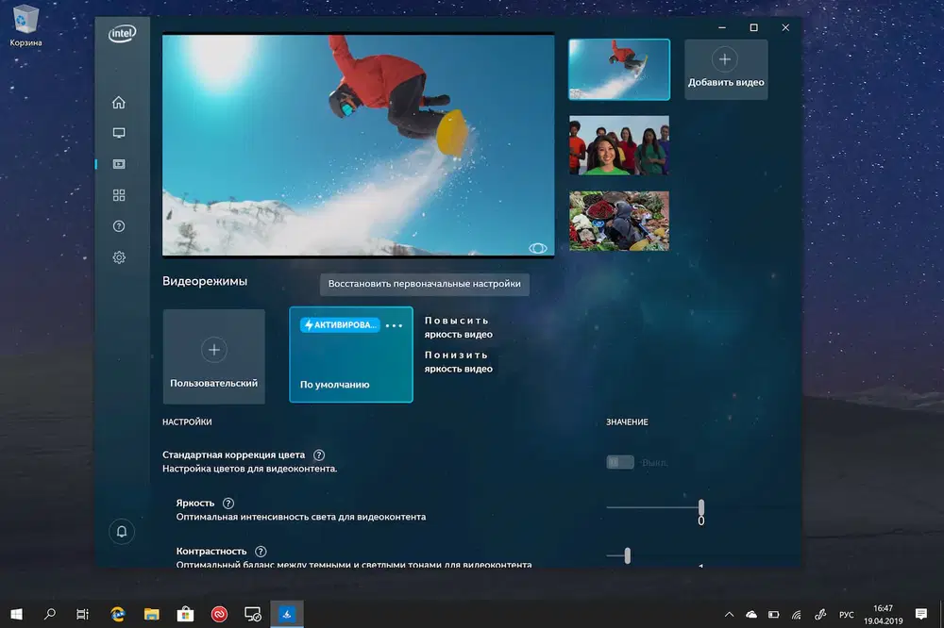Expand hidden icons in the system tray

pos(730,614)
